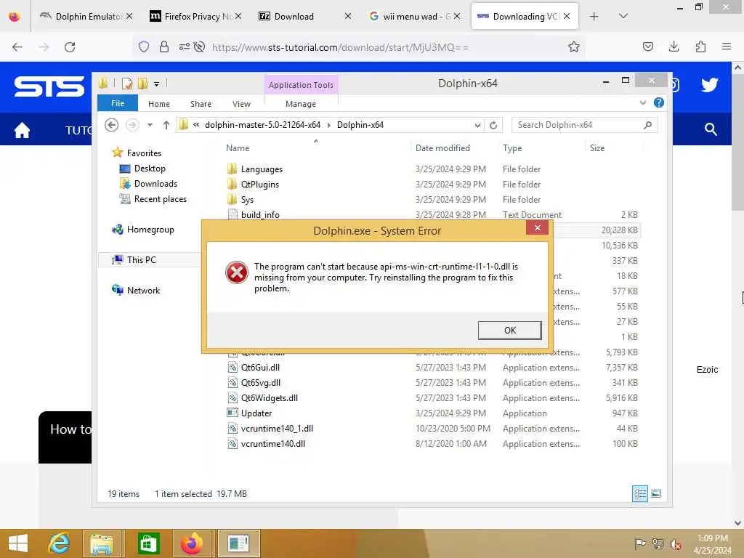Open the File tab in Explorer ribbon
The height and width of the screenshot is (558, 744).
[x=118, y=103]
